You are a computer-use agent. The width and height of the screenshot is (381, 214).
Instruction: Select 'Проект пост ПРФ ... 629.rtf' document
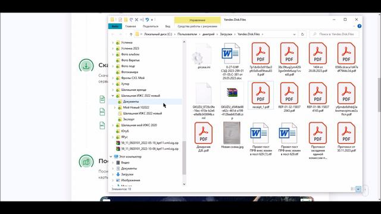point(288,133)
